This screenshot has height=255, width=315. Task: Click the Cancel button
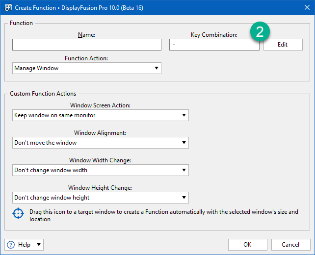(x=290, y=245)
